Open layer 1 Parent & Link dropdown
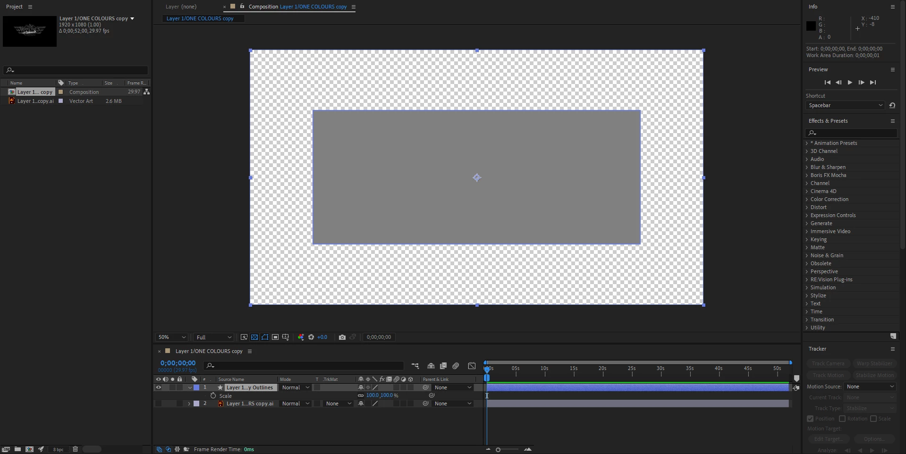The width and height of the screenshot is (906, 454). coord(453,387)
